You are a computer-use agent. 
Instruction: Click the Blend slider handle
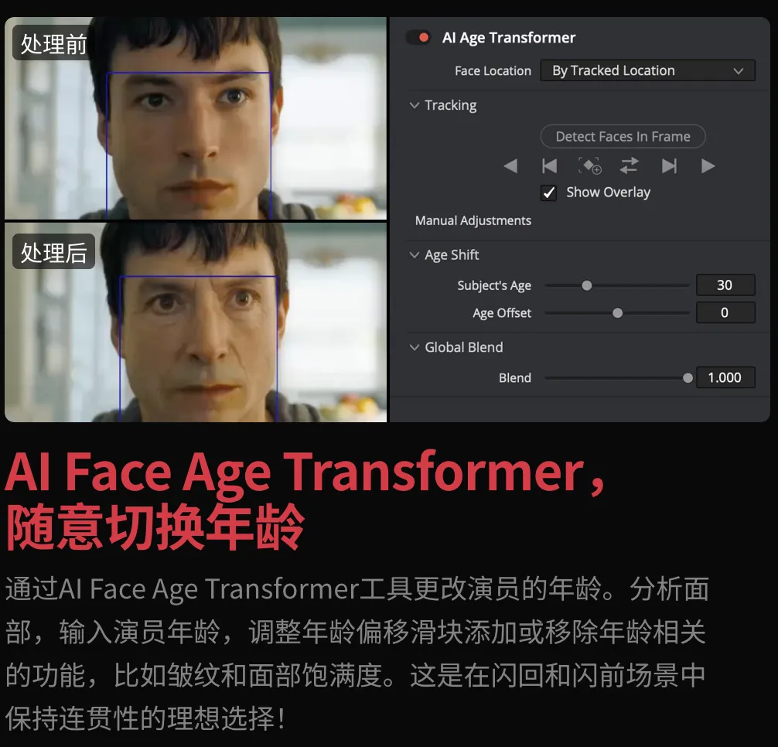[688, 378]
